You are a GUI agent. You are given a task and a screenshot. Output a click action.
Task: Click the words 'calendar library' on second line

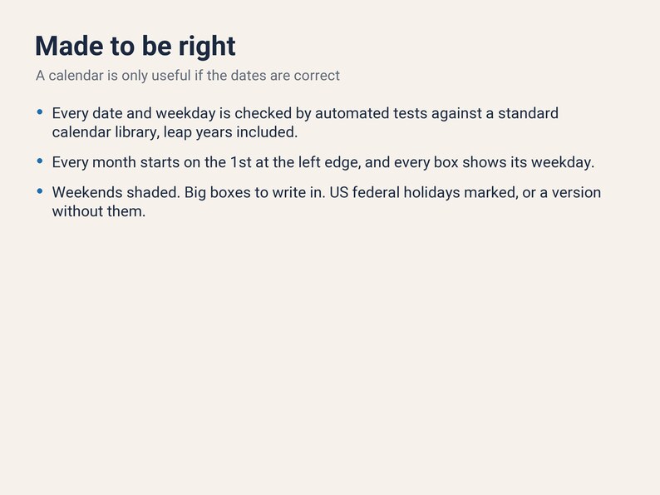[105, 132]
